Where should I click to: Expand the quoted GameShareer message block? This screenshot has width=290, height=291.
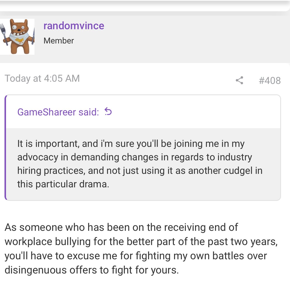point(143,164)
